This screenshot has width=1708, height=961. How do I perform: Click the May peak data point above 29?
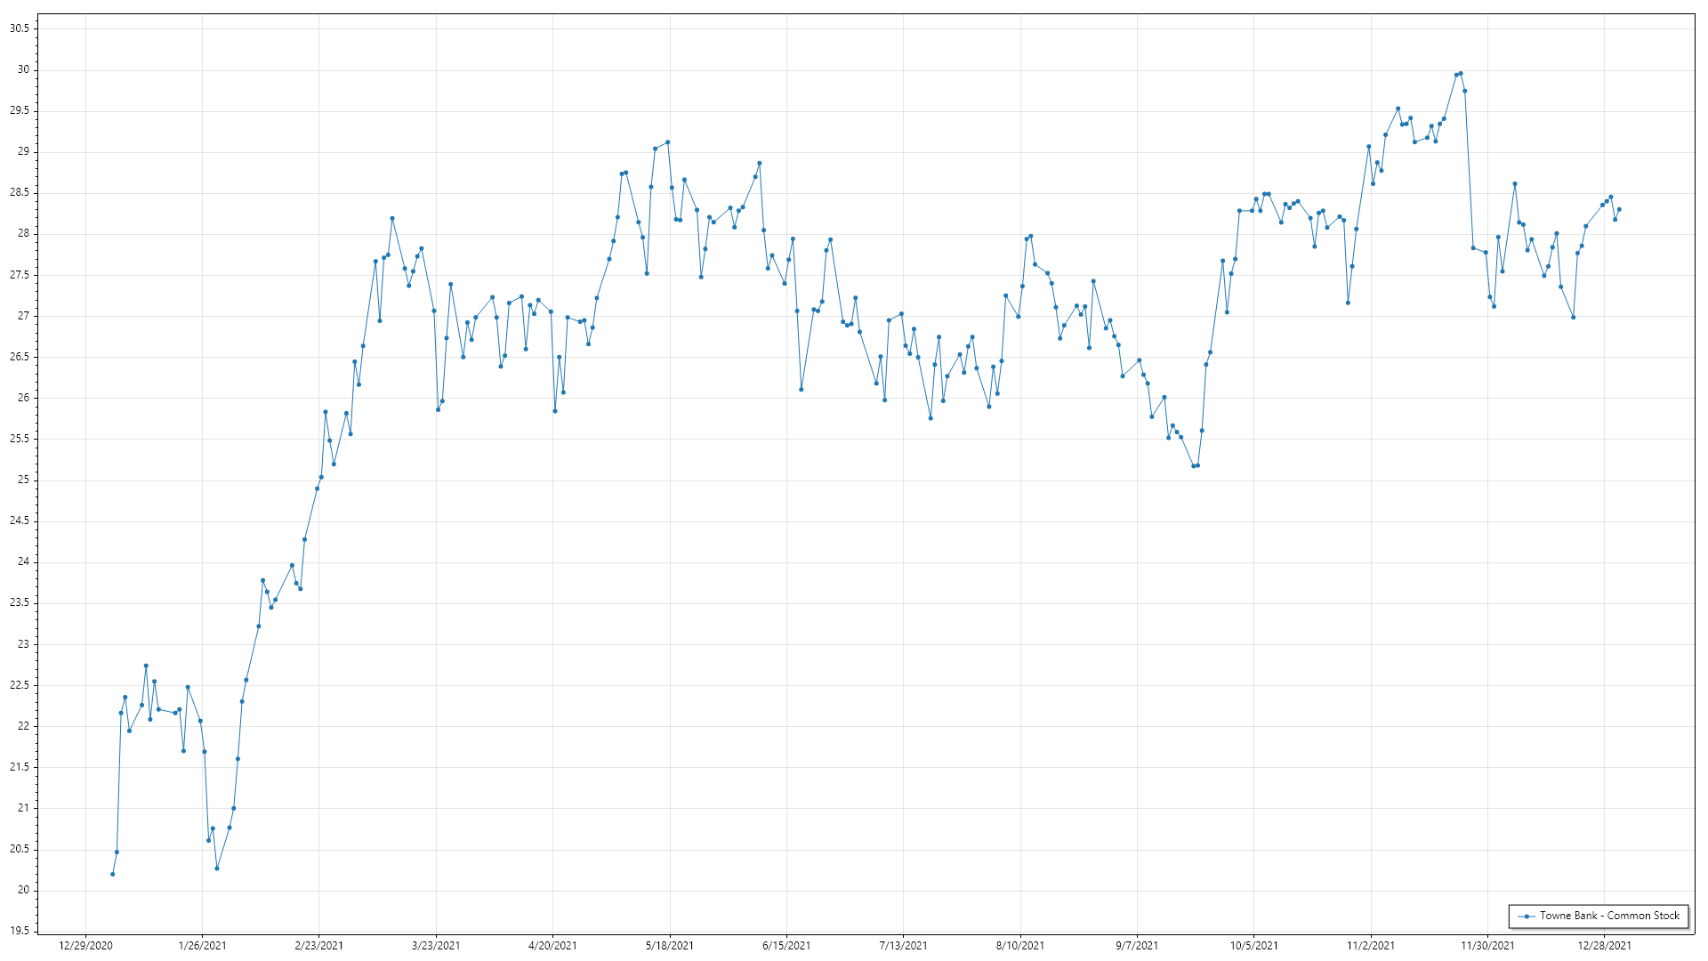(x=668, y=142)
